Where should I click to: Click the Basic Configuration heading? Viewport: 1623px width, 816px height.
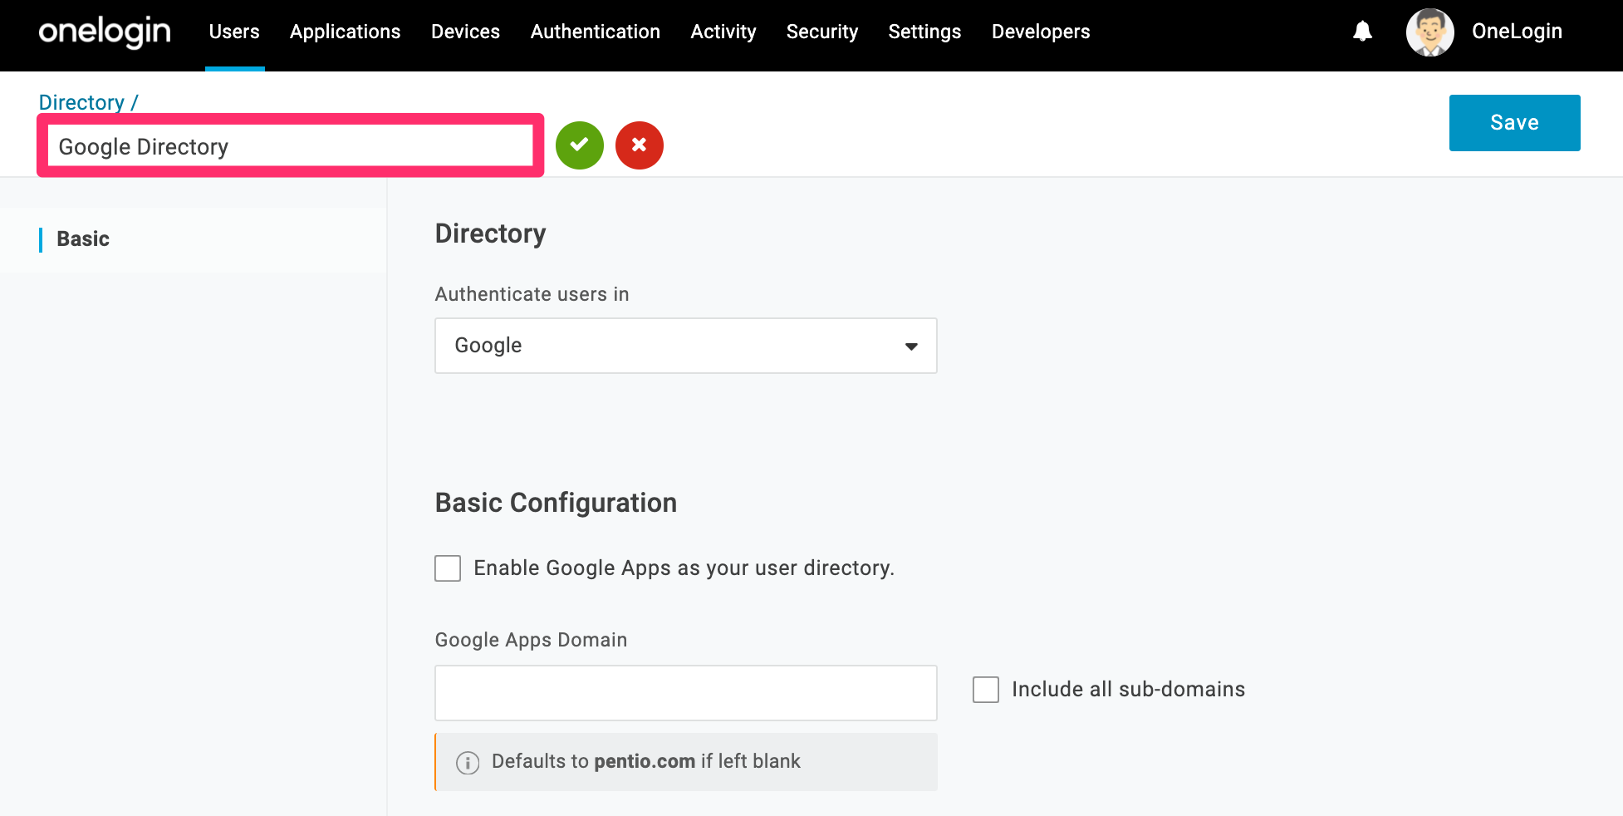(556, 503)
